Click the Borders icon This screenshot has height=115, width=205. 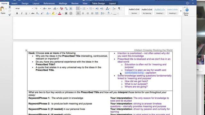tap(115, 13)
